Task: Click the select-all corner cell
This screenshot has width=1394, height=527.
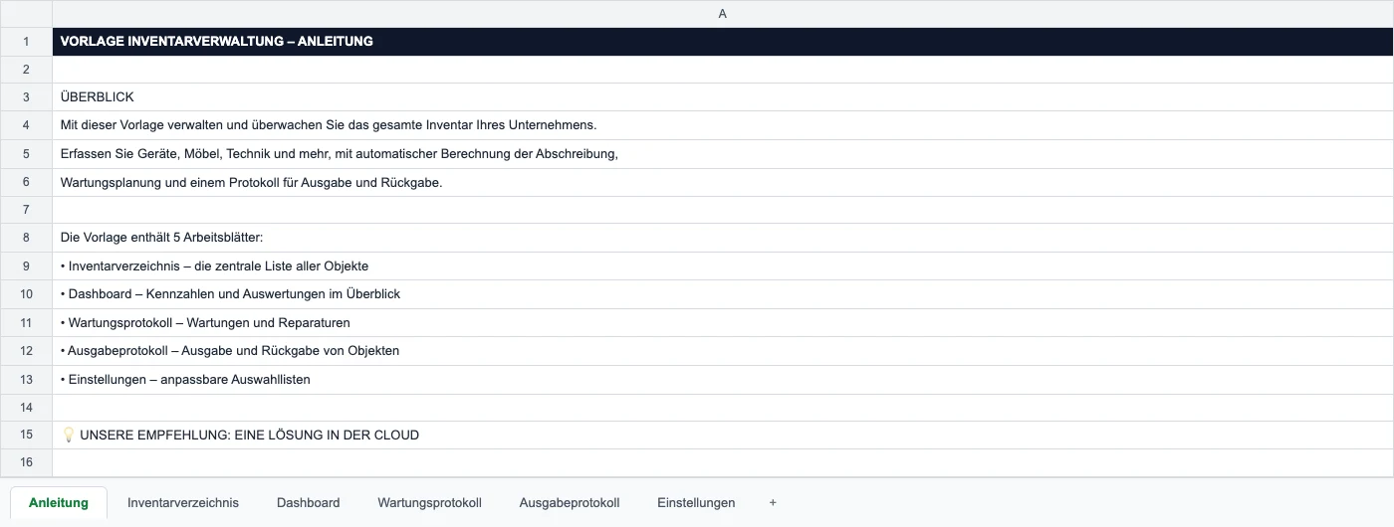Action: point(26,14)
